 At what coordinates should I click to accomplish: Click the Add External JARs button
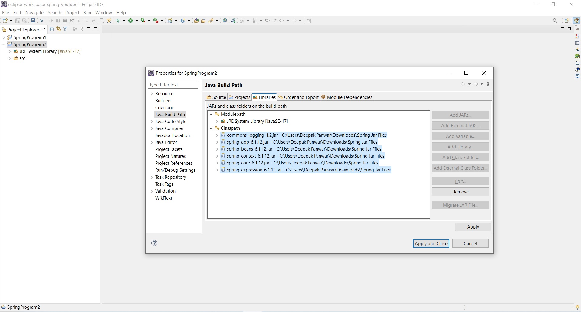[461, 126]
